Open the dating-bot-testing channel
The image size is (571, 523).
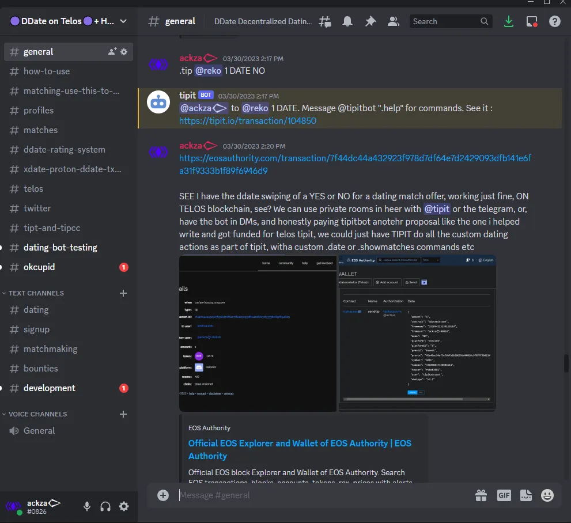pyautogui.click(x=69, y=248)
